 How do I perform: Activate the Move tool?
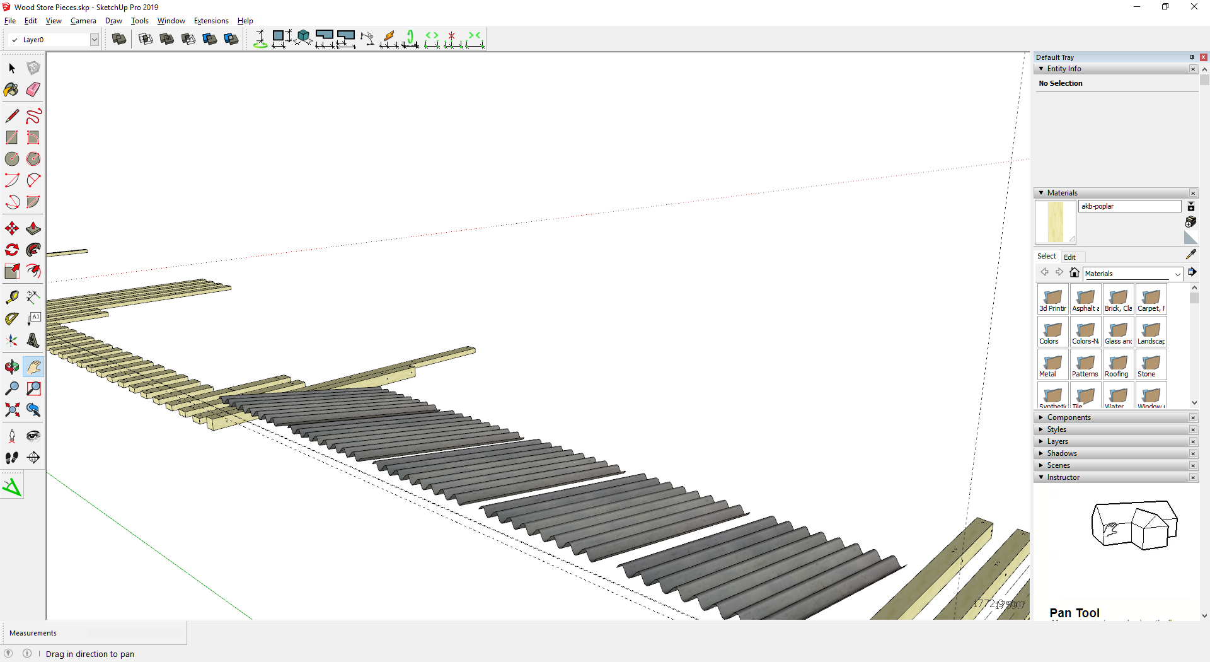pyautogui.click(x=12, y=228)
